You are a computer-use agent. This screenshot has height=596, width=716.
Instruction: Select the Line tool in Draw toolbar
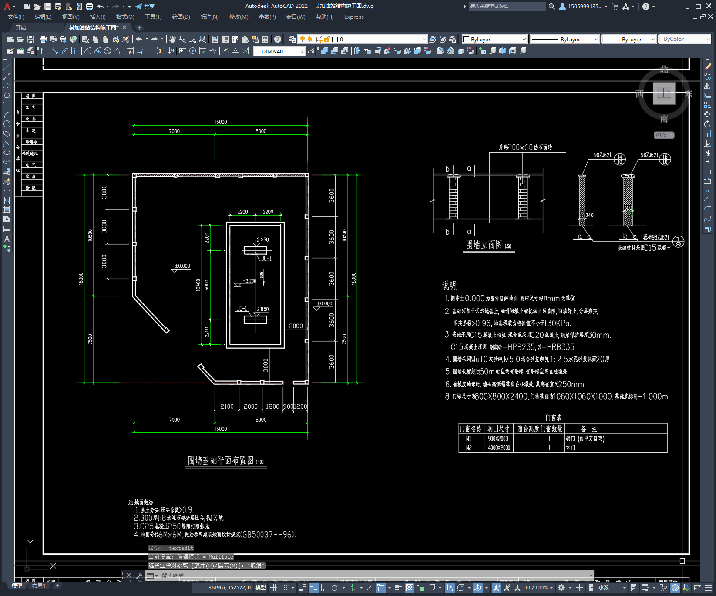(x=7, y=67)
